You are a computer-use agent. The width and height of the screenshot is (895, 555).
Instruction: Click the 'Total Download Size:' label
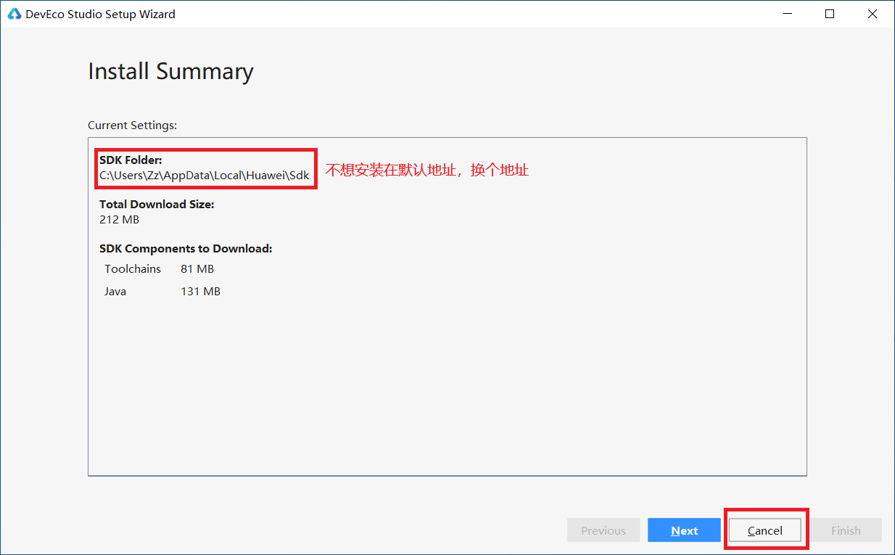[x=157, y=205]
